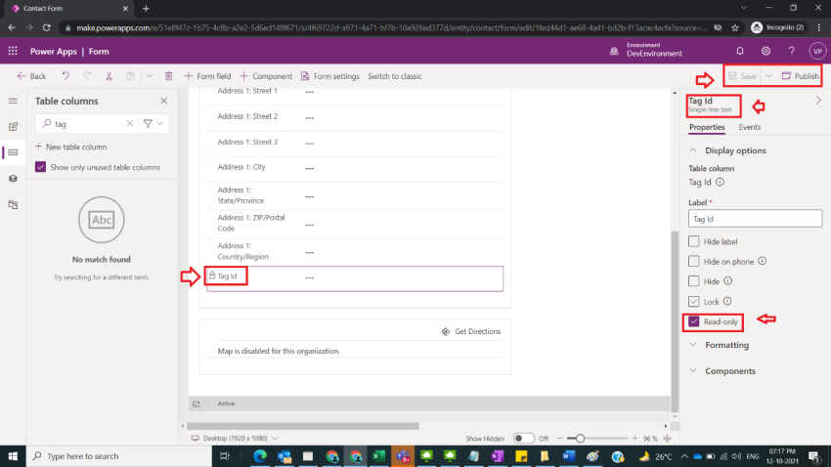The height and width of the screenshot is (467, 831).
Task: Toggle the Show Hidden switch
Action: pyautogui.click(x=524, y=439)
